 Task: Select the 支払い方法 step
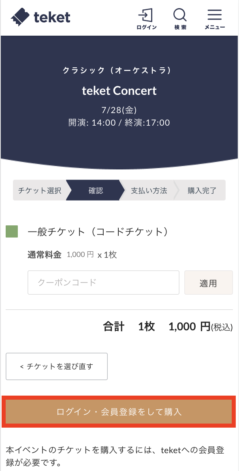(149, 191)
